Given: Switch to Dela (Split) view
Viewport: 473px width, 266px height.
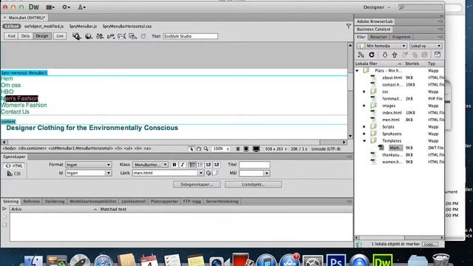Looking at the screenshot, I should pos(25,36).
